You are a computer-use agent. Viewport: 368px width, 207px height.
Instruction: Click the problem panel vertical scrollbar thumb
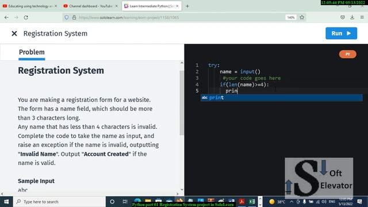[182, 102]
